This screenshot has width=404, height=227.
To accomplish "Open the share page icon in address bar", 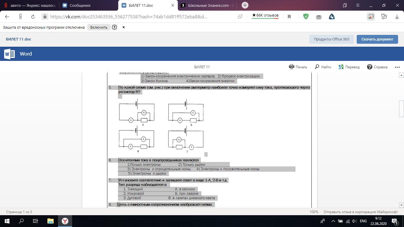I will click(x=240, y=17).
